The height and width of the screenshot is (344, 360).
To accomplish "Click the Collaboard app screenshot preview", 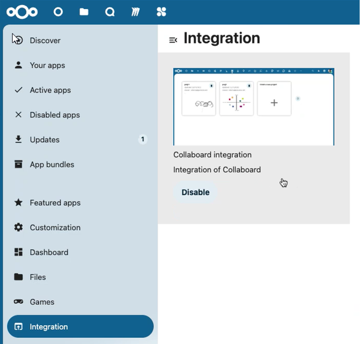I will click(254, 107).
